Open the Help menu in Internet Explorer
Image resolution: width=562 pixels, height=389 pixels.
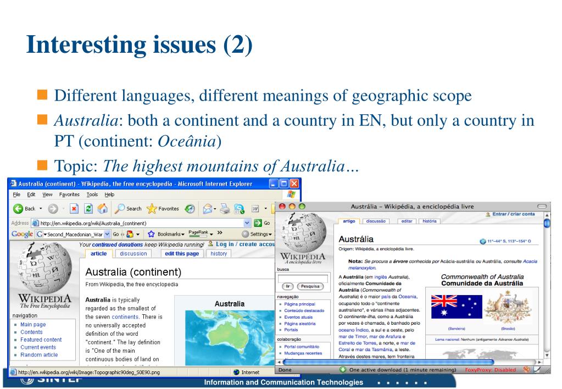(109, 194)
